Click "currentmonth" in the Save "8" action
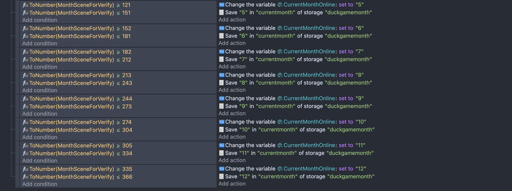This screenshot has height=191, width=512. pos(275,83)
